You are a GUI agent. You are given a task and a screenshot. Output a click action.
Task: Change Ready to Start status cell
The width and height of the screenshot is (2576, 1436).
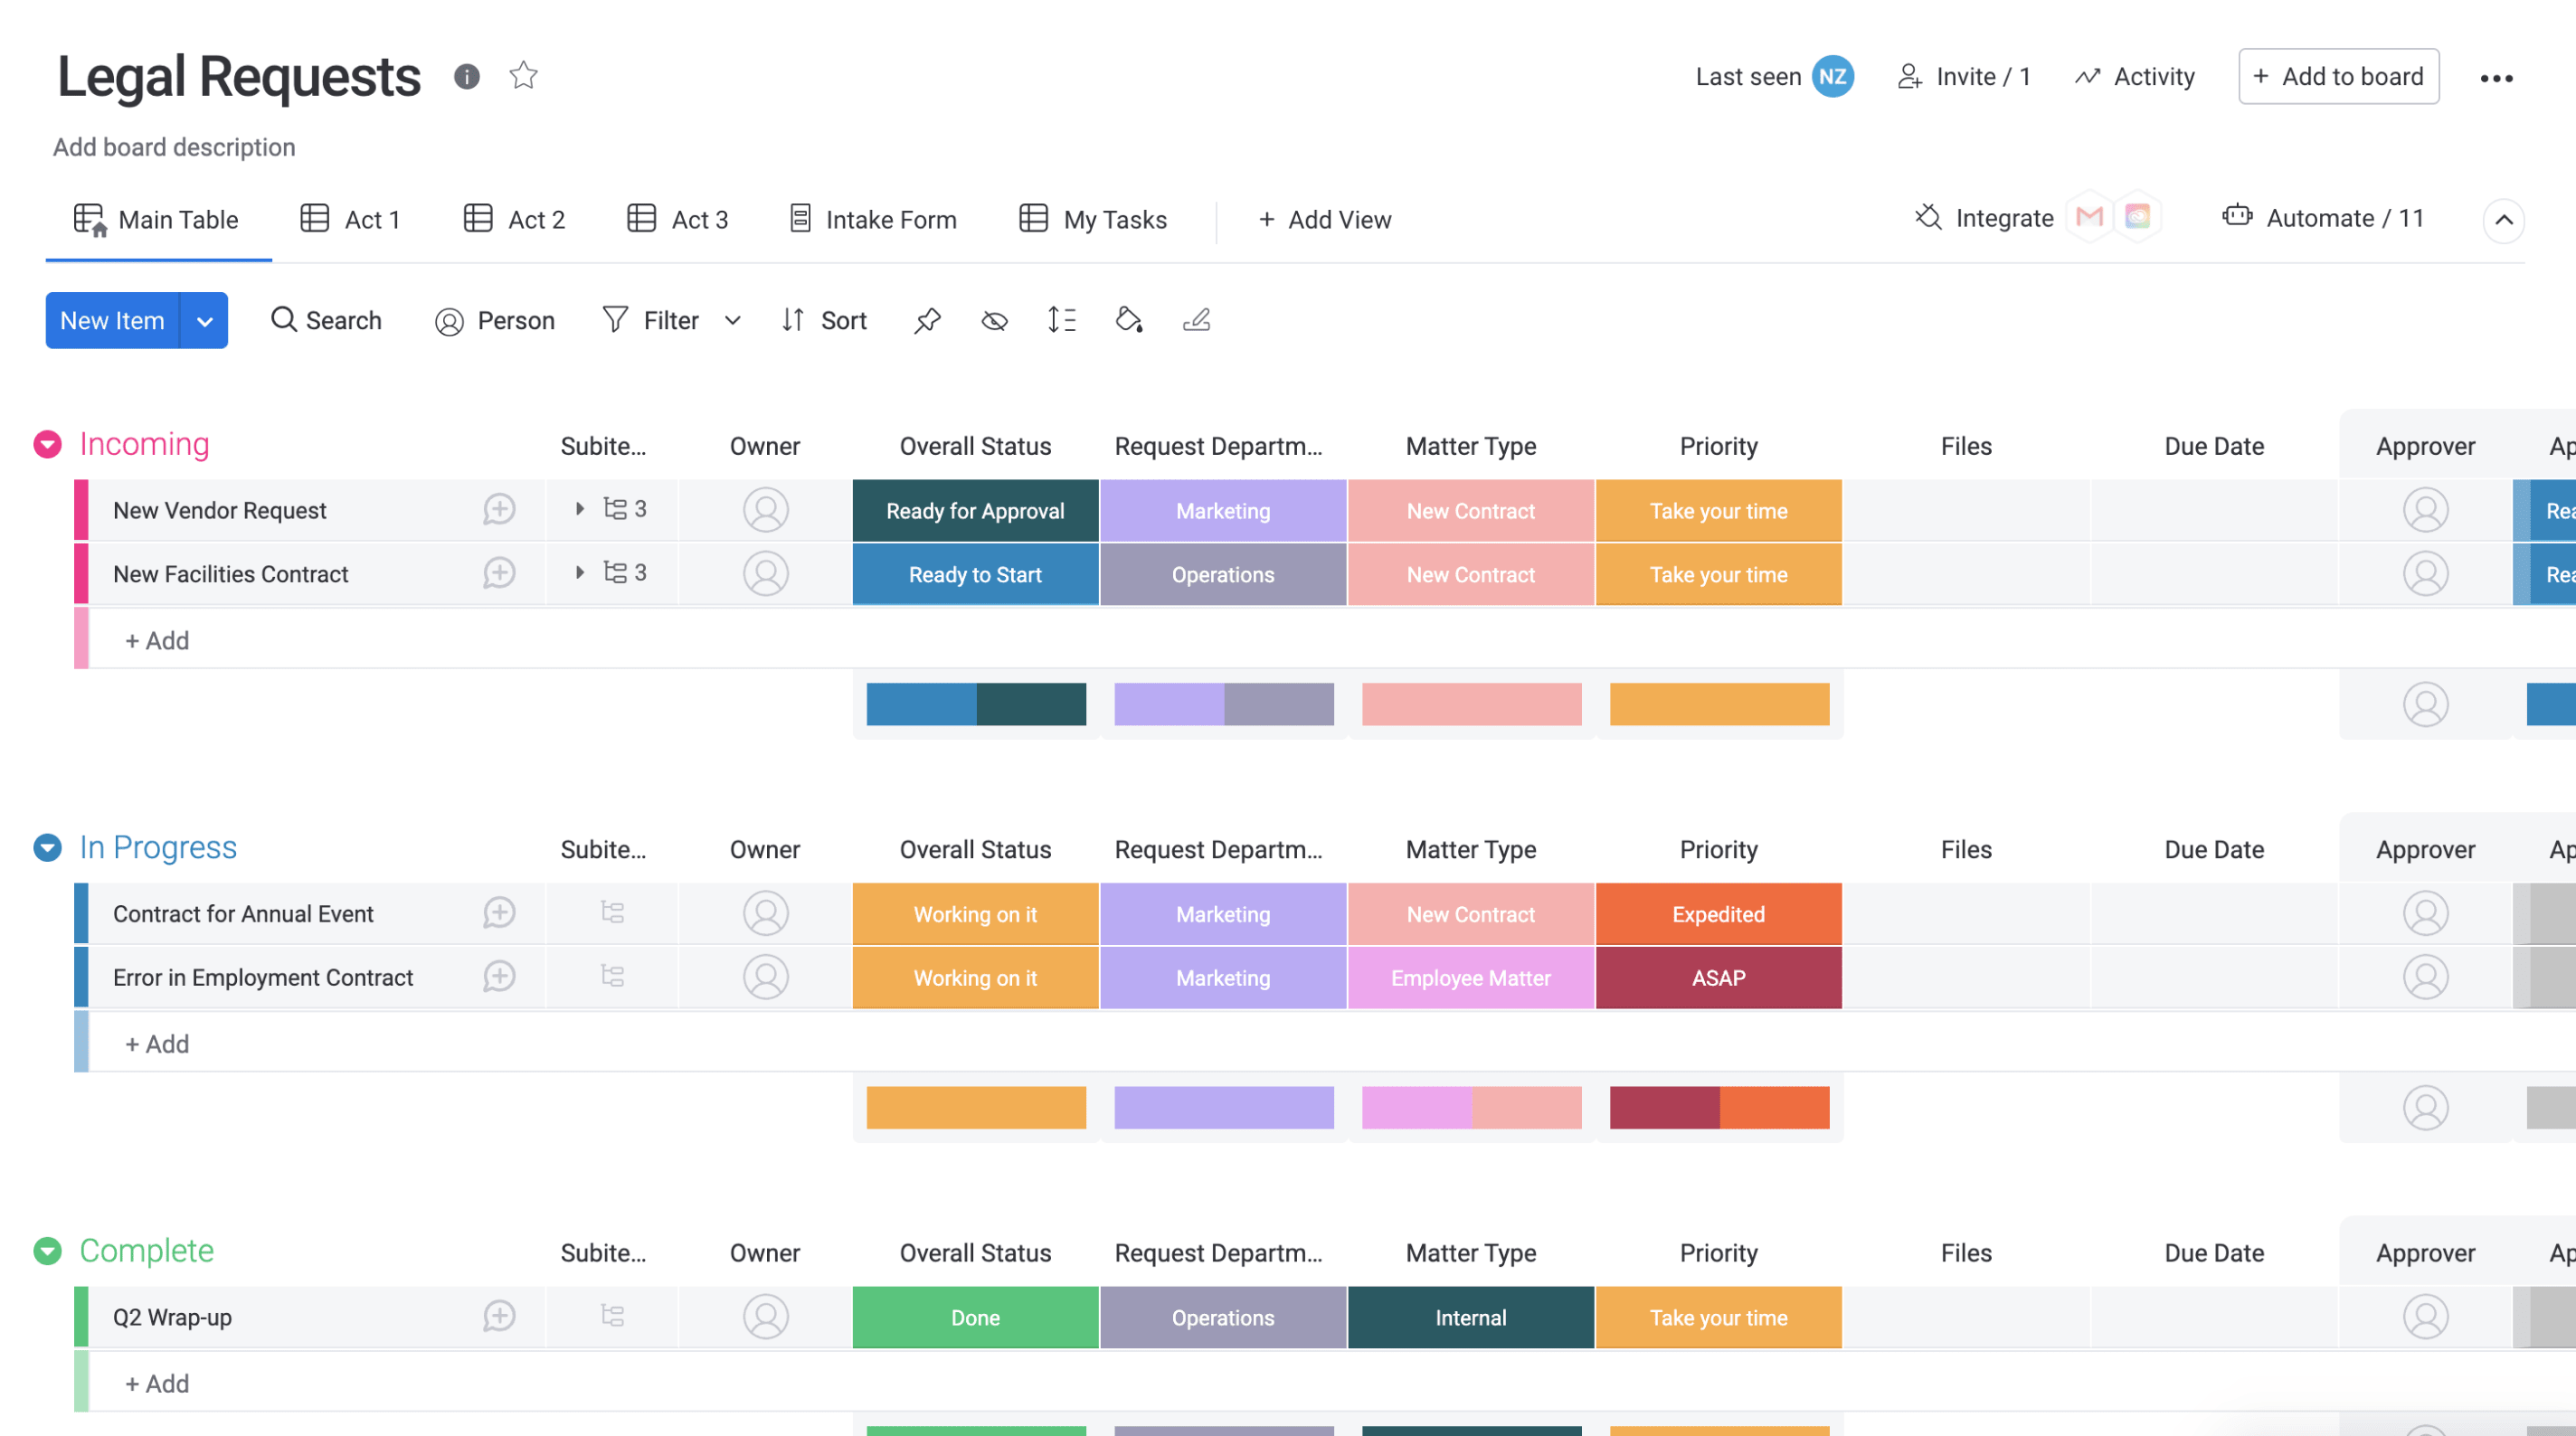pyautogui.click(x=975, y=575)
